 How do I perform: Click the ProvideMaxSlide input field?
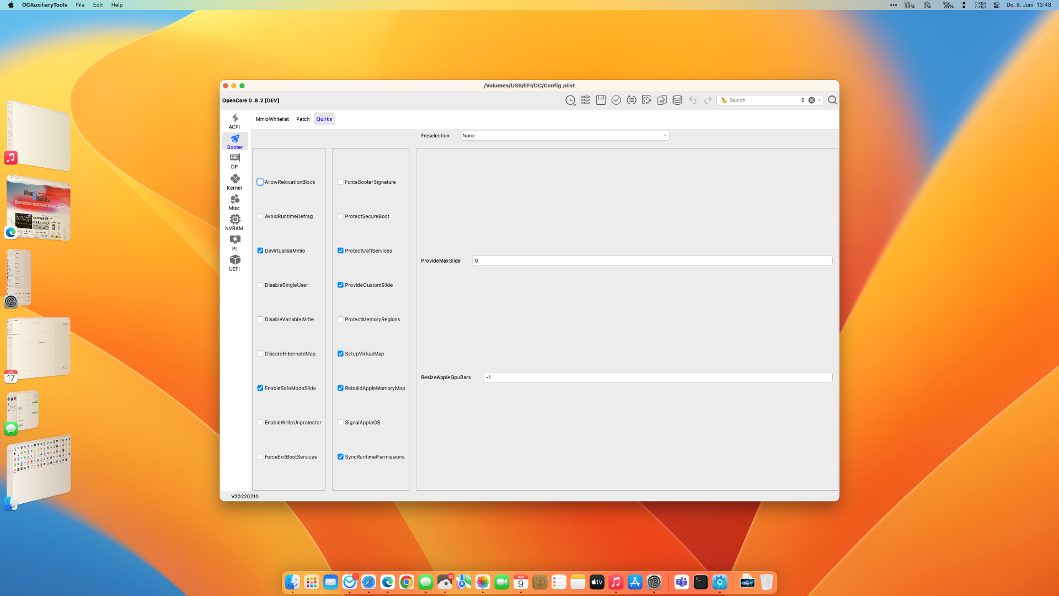pos(652,261)
